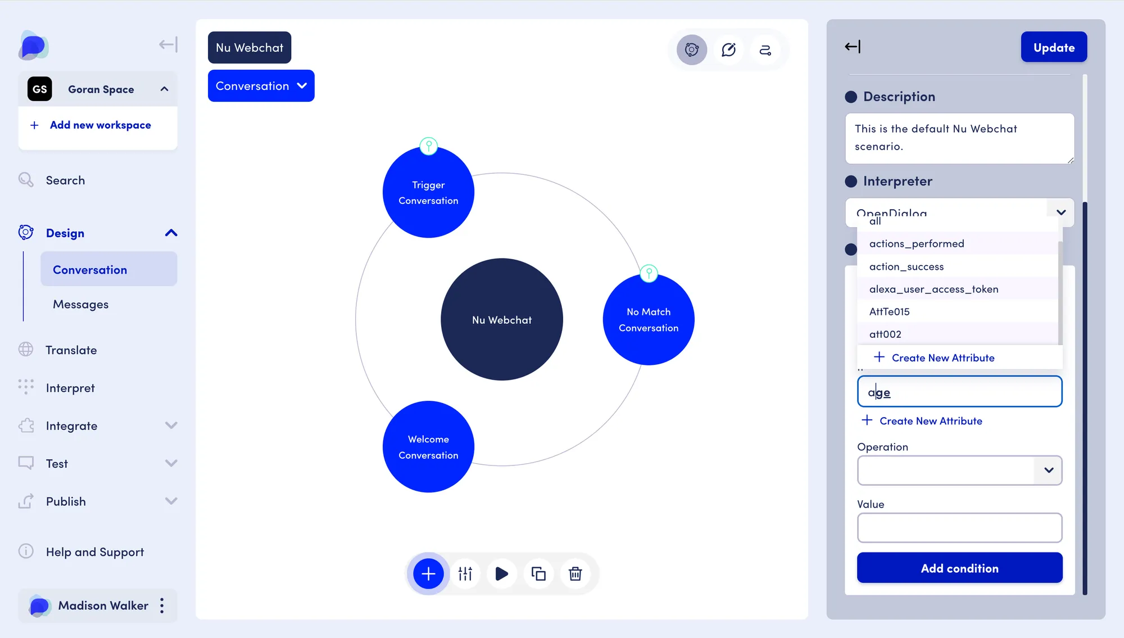Click Add new workspace link
The image size is (1124, 638).
100,125
